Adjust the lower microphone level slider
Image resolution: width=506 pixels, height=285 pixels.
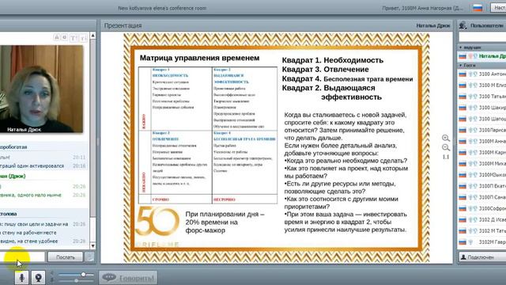[76, 280]
